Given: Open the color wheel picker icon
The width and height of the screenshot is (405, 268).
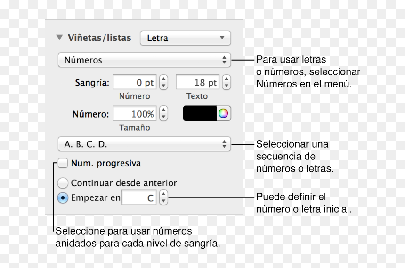Looking at the screenshot, I should coord(223,113).
